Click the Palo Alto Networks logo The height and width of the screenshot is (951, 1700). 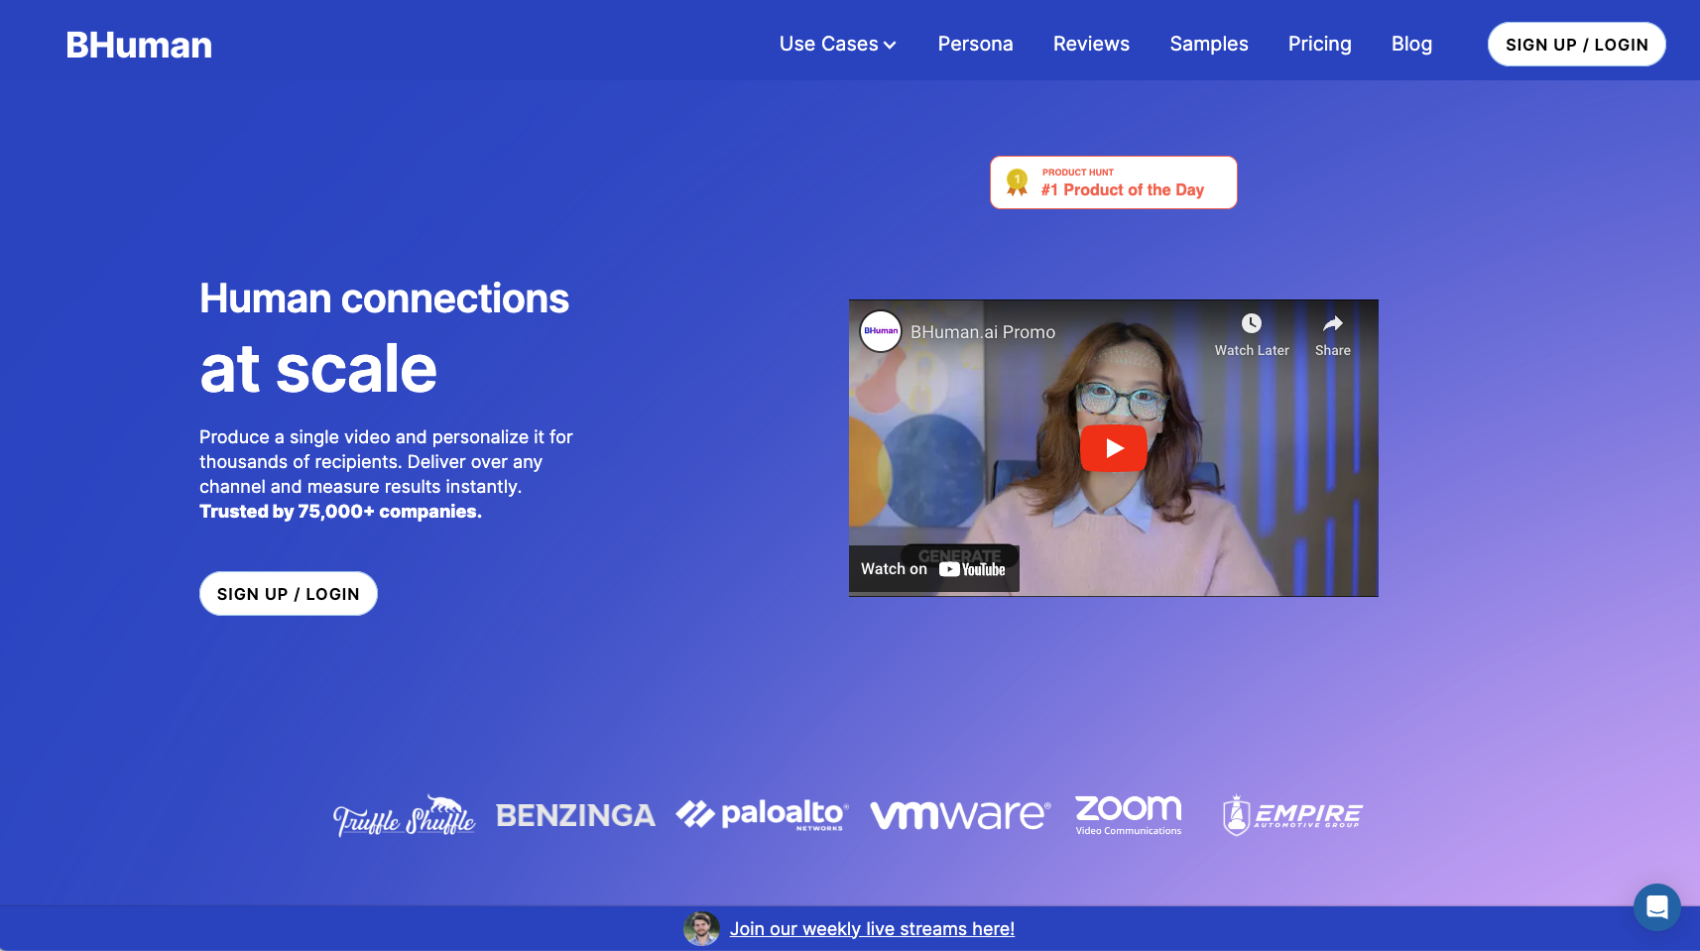click(x=762, y=815)
